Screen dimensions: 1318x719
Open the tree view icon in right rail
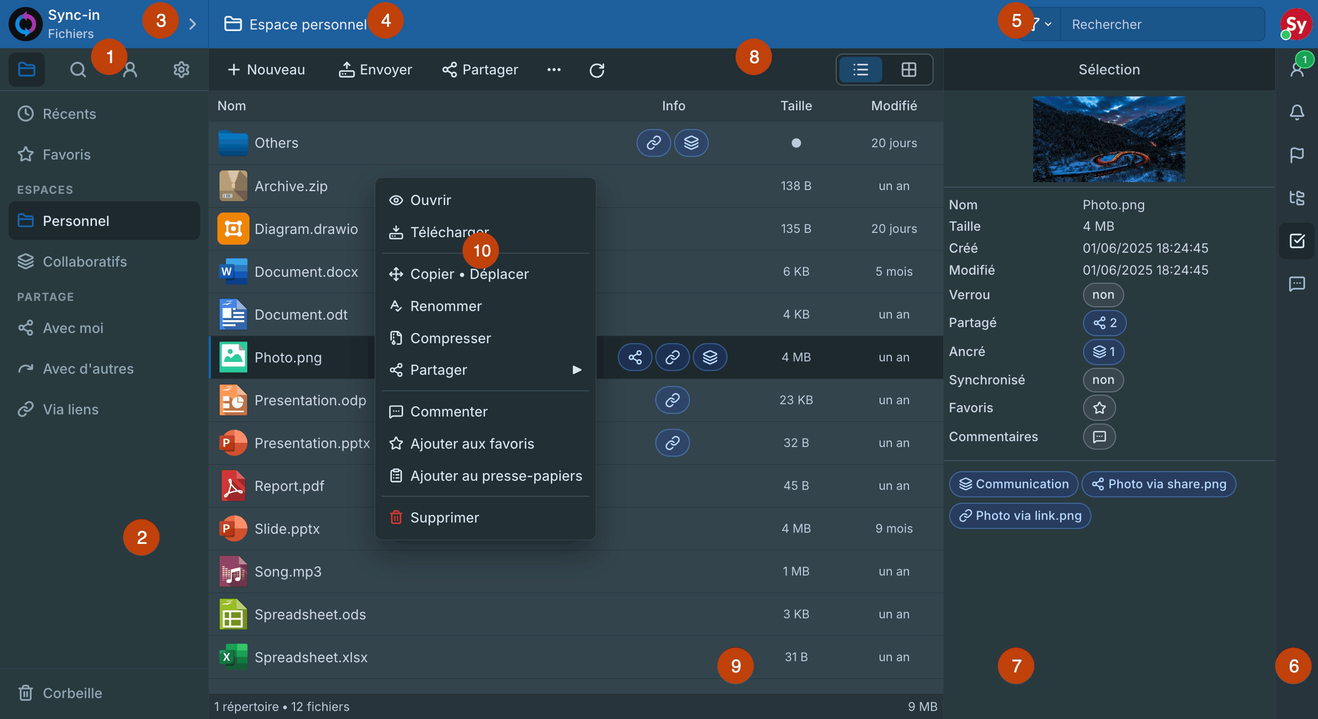click(x=1297, y=198)
